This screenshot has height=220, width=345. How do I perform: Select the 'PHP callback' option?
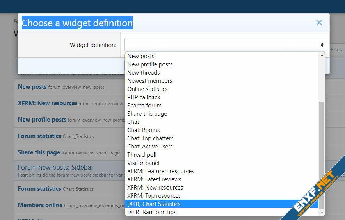[x=144, y=97]
